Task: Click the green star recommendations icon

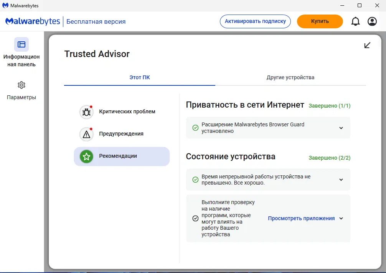Action: tap(86, 157)
